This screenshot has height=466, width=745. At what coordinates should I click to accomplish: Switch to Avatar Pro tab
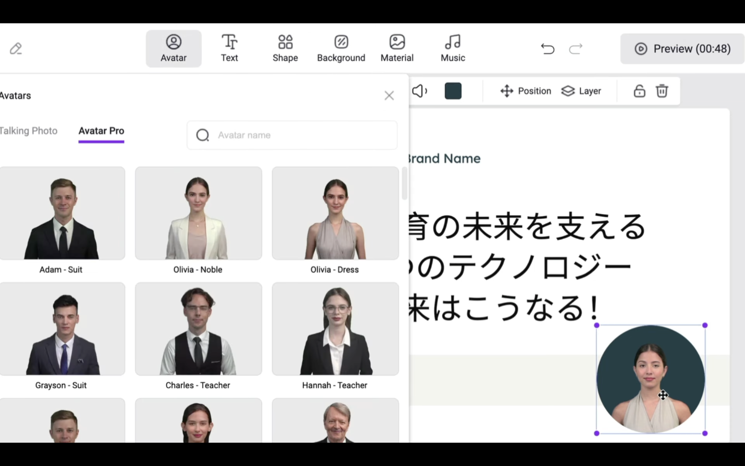(101, 131)
